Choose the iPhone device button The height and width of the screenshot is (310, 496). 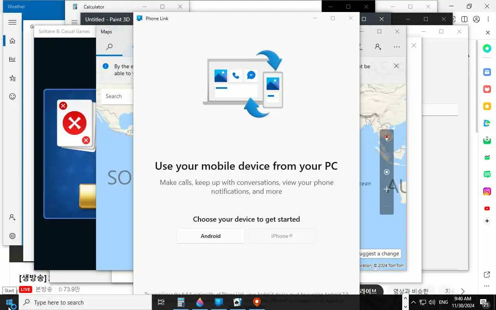pos(282,236)
